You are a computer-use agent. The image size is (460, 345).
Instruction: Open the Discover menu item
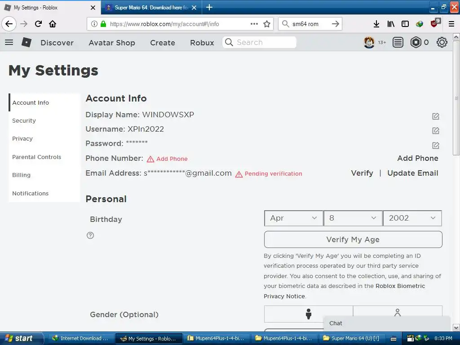click(x=57, y=43)
